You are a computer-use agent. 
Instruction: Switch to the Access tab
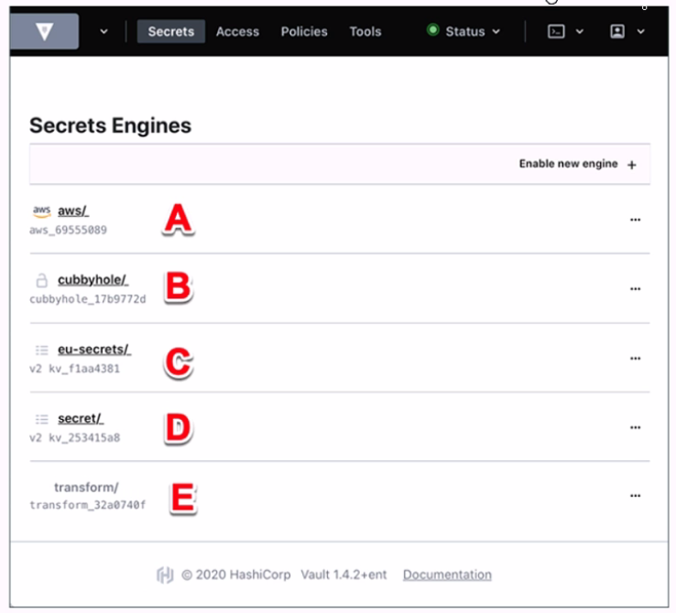click(x=237, y=31)
